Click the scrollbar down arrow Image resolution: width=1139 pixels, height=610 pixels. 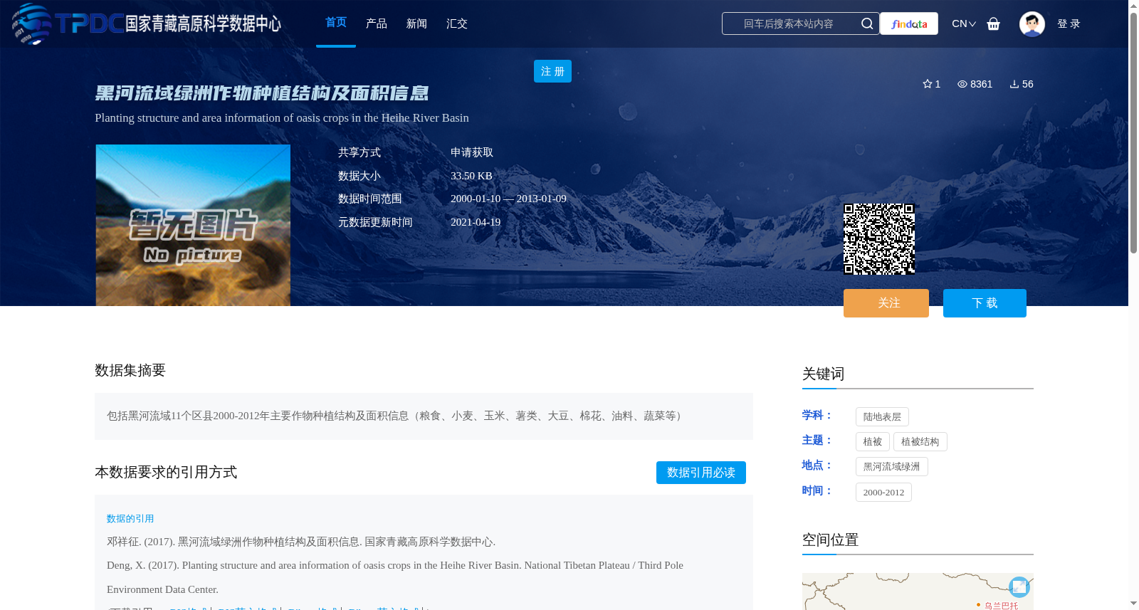[x=1133, y=604]
